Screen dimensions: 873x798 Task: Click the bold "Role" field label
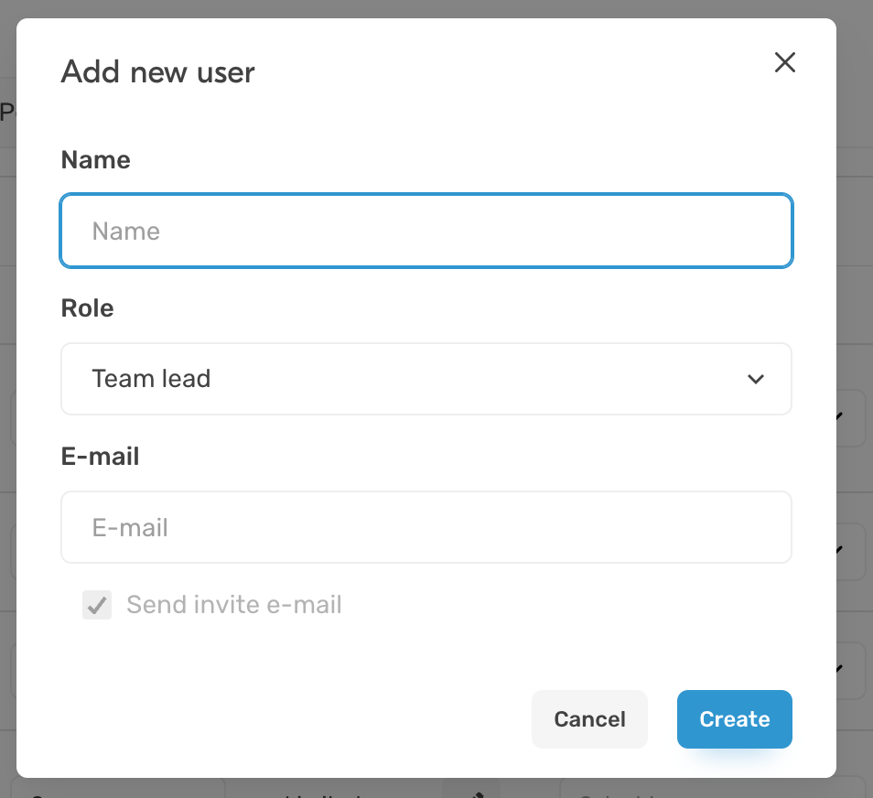(x=87, y=308)
